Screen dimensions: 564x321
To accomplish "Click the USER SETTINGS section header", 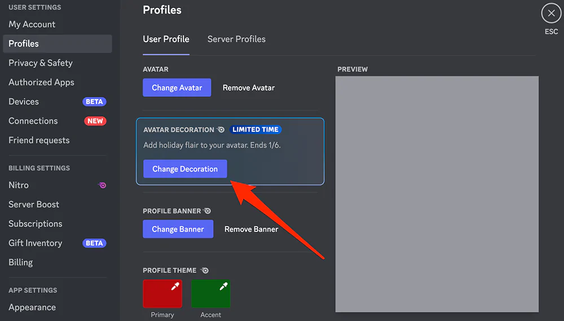I will tap(35, 7).
